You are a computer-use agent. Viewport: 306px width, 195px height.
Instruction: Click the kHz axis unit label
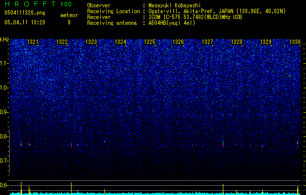(4, 39)
